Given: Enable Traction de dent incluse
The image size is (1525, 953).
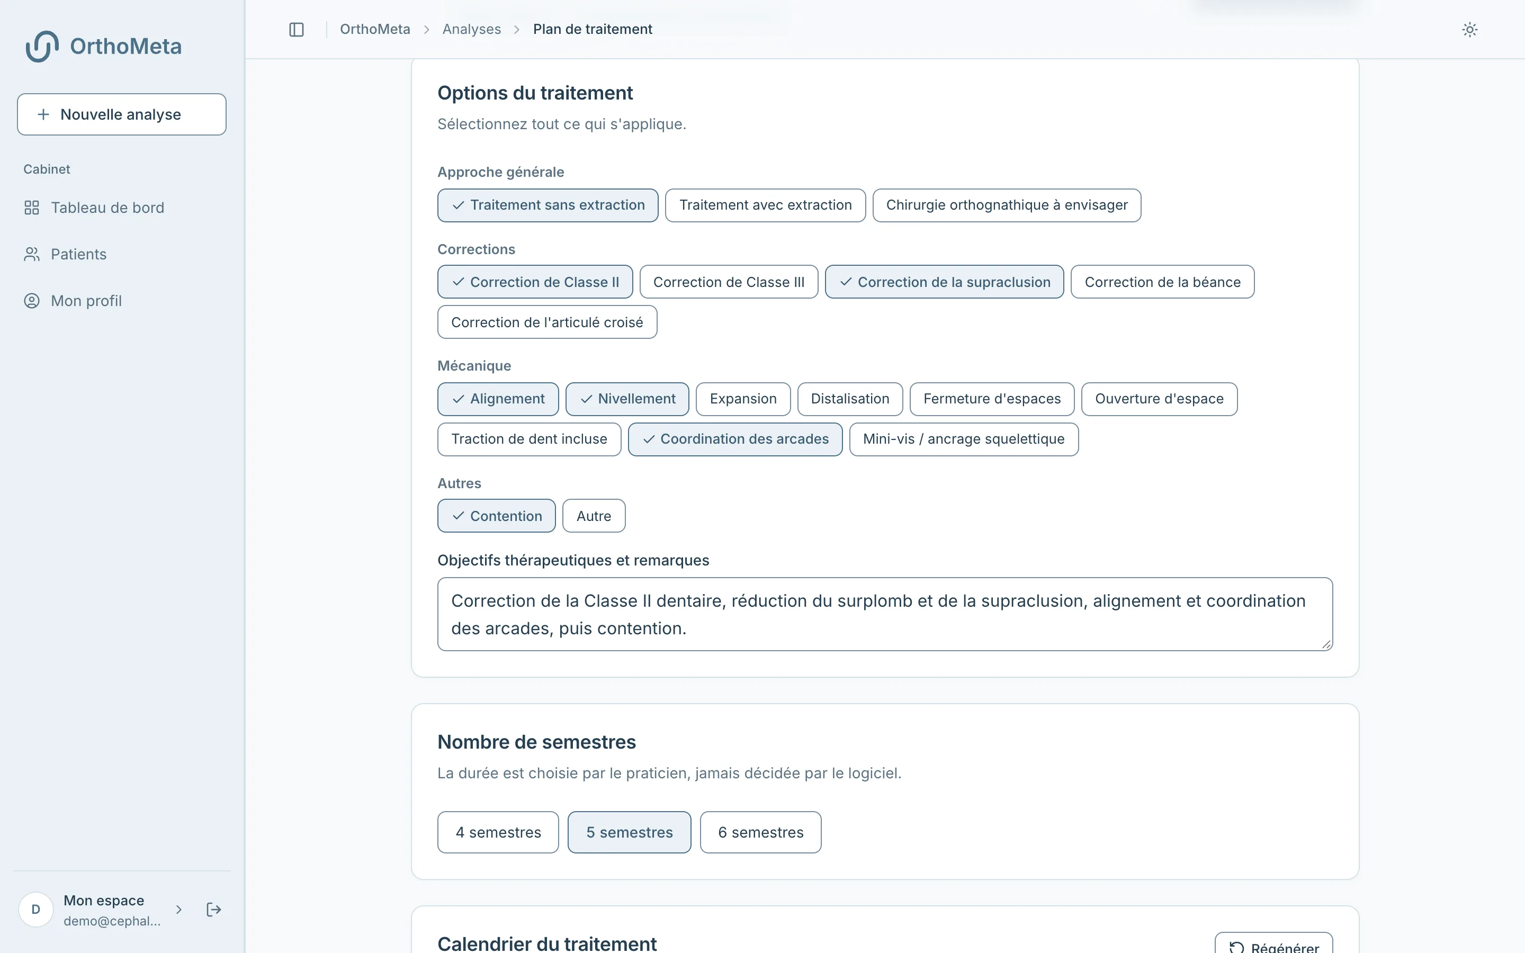Looking at the screenshot, I should pos(530,439).
